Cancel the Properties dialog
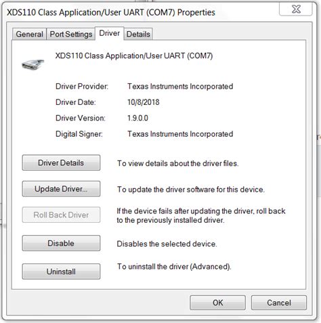321x323 pixels. pos(279,303)
